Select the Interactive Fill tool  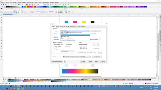[x=1, y=54]
